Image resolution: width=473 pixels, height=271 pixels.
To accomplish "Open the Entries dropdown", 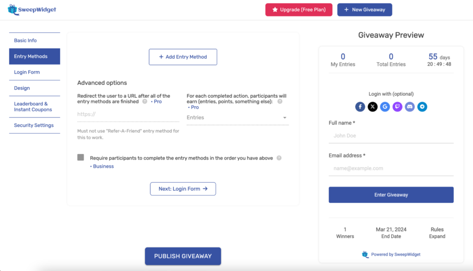I will click(237, 118).
